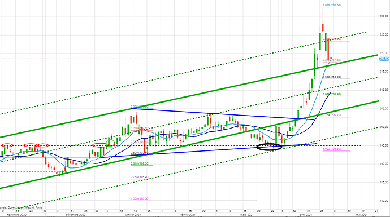Click the 220,00 price axis label
The height and width of the screenshot is (217, 390).
pyautogui.click(x=384, y=53)
